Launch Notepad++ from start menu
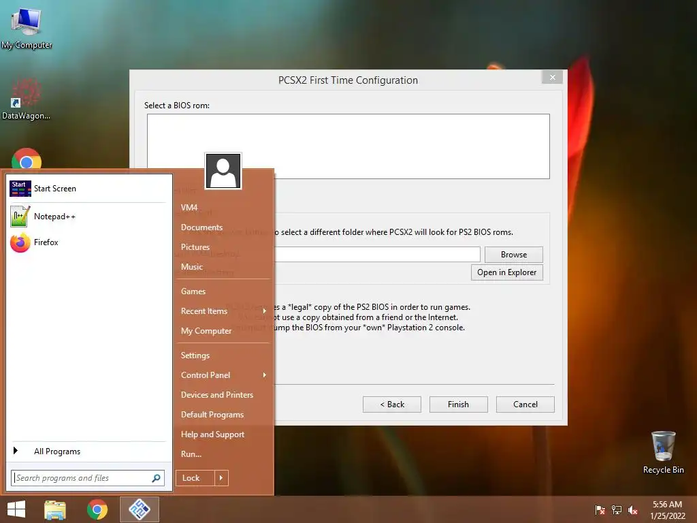697x523 pixels. point(88,217)
